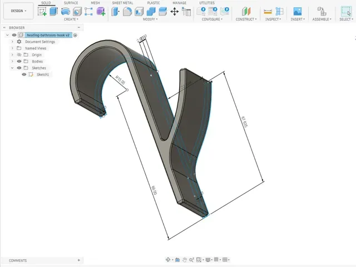Open the DESIGN workspace dropdown

(x=18, y=11)
